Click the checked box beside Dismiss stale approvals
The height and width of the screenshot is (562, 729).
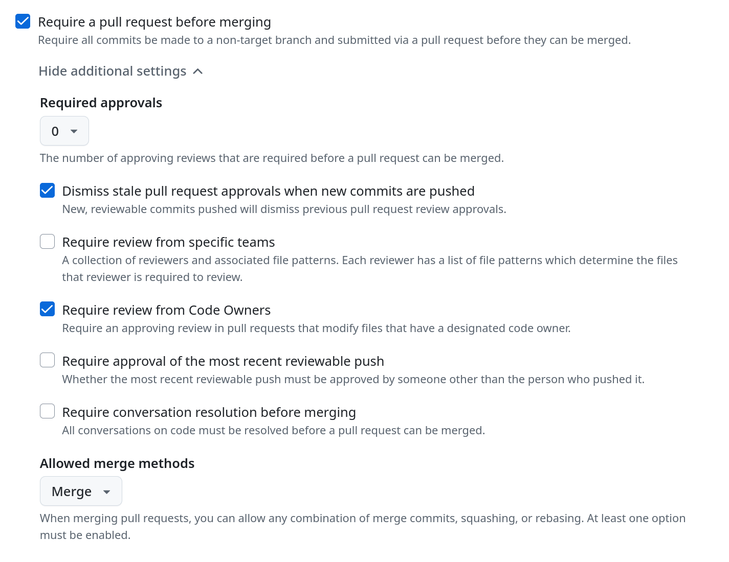(47, 190)
